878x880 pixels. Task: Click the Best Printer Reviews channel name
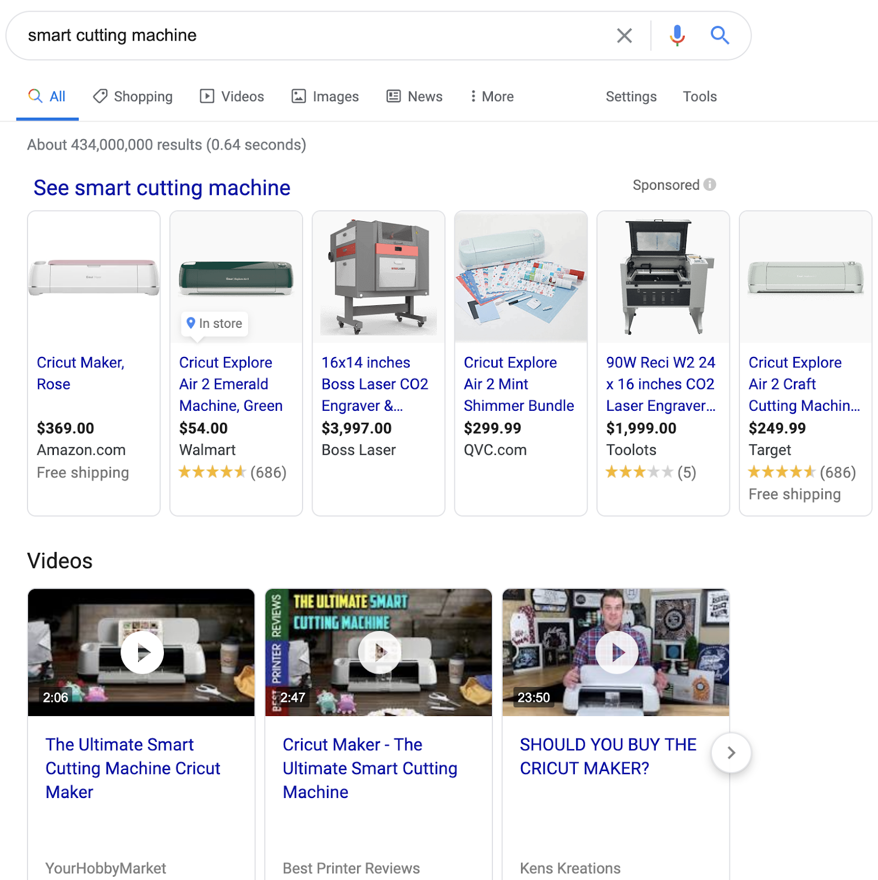(x=351, y=868)
